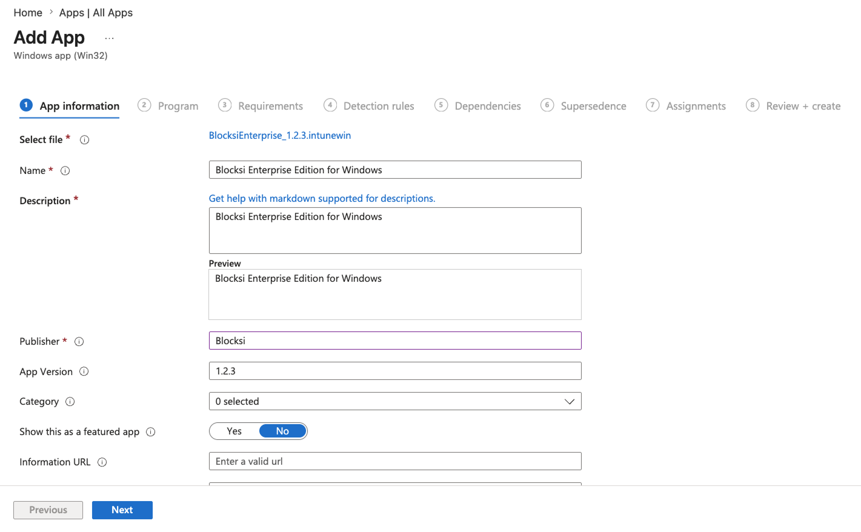
Task: Select the Dependencies tab
Action: coord(478,106)
